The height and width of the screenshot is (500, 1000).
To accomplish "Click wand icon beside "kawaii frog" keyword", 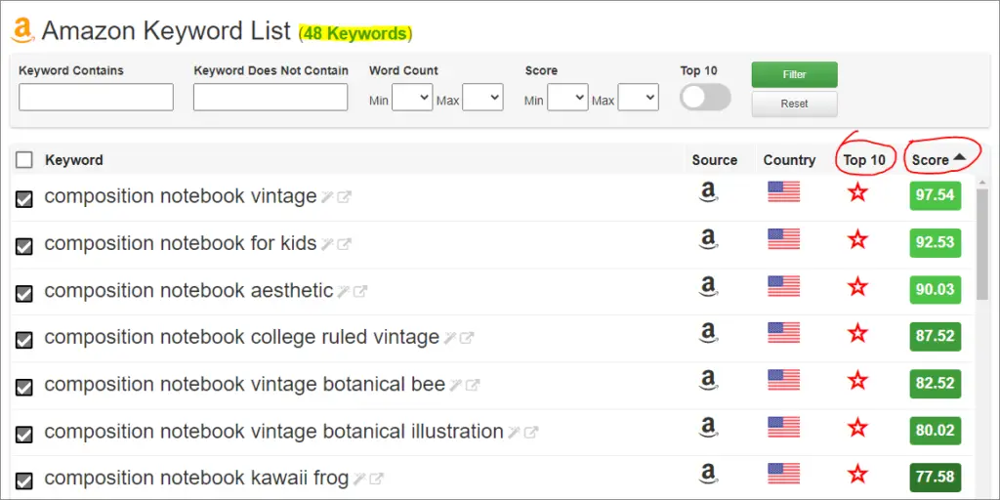I will pos(359,479).
